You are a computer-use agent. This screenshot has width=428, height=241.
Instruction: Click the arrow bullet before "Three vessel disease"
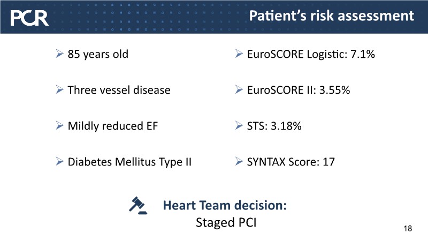point(60,90)
